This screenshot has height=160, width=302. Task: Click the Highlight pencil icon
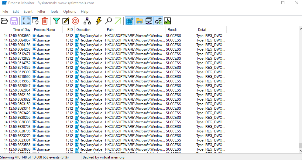66,21
